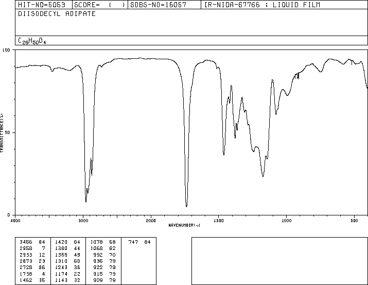Click transmittance value 22 beside 1174
The width and height of the screenshot is (368, 285).
click(x=77, y=274)
